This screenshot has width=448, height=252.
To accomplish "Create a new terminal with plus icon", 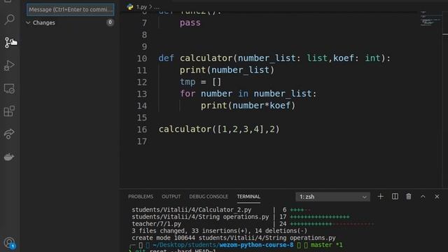I will 380,197.
